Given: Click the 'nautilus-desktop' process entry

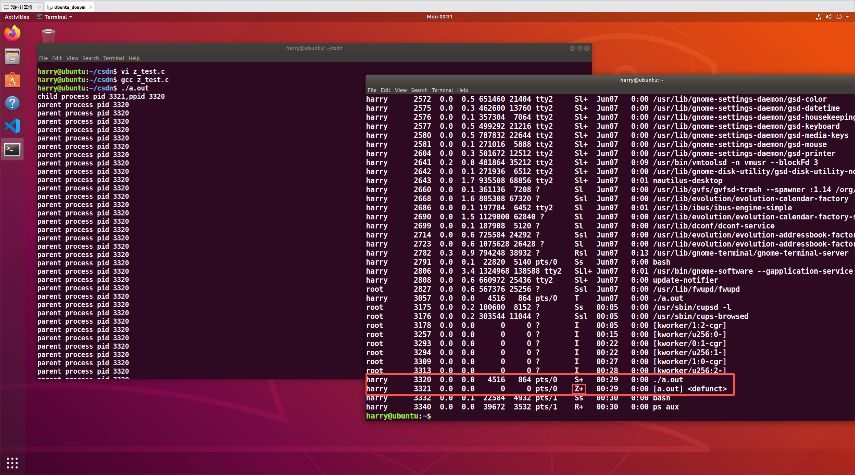Looking at the screenshot, I should tap(688, 181).
